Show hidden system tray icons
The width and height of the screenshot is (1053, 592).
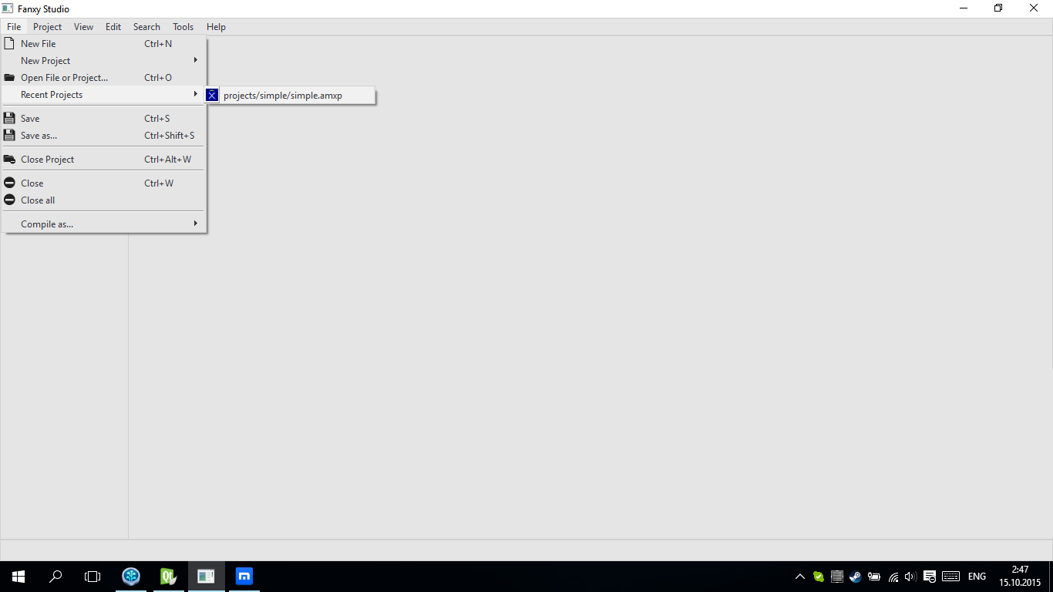(800, 577)
